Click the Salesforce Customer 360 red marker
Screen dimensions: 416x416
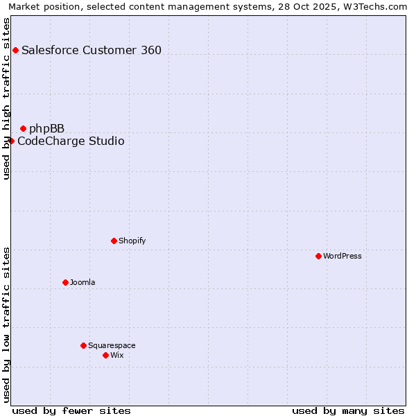(x=15, y=50)
